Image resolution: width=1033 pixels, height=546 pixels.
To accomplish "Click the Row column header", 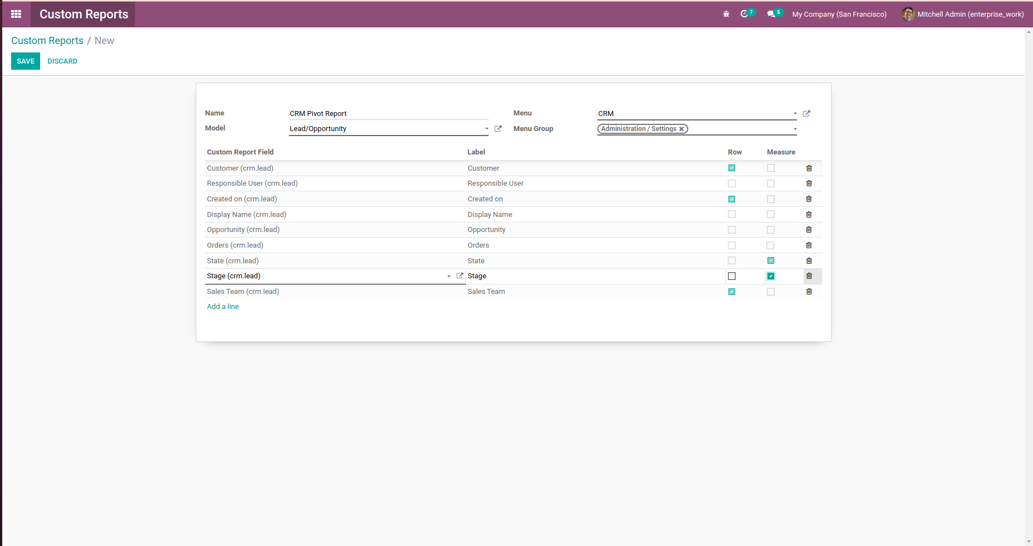I will [x=735, y=152].
